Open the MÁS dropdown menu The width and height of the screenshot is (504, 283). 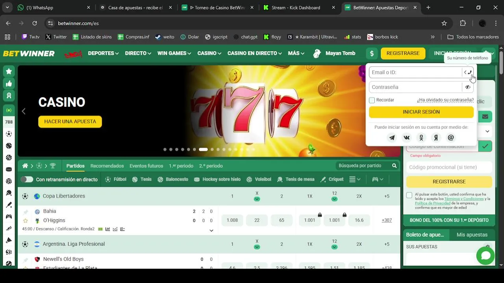coord(296,53)
